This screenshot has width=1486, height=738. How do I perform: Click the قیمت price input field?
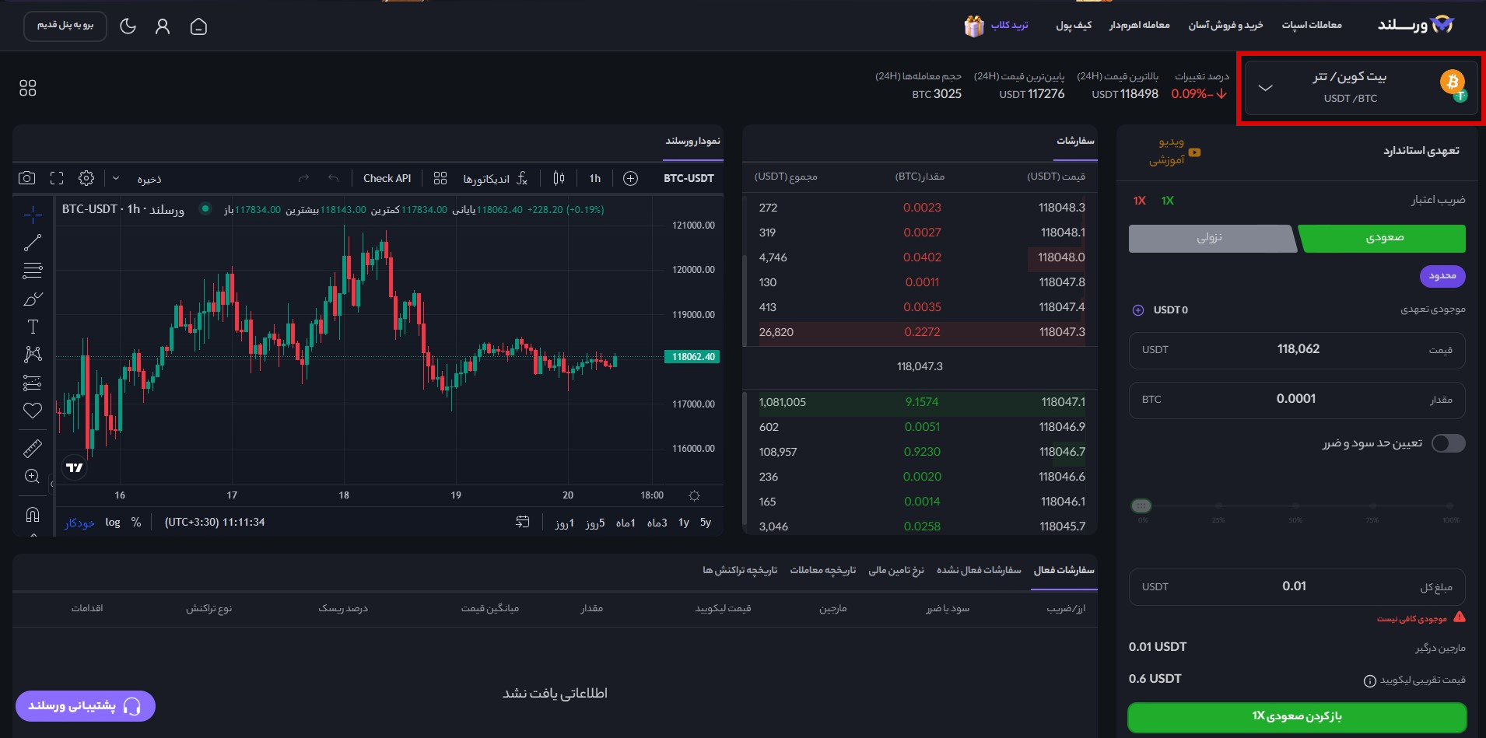click(x=1295, y=349)
